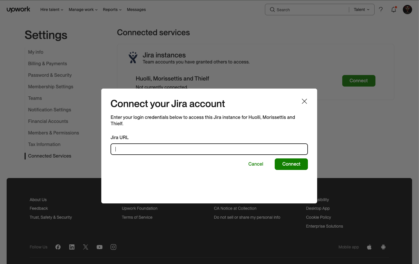Click the Jira URL input field
Image resolution: width=419 pixels, height=264 pixels.
(x=209, y=149)
